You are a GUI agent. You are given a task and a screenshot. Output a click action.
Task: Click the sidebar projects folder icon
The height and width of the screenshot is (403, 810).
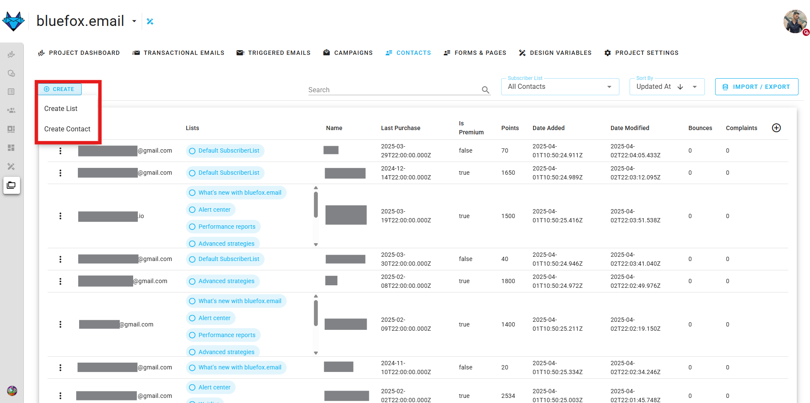[11, 185]
